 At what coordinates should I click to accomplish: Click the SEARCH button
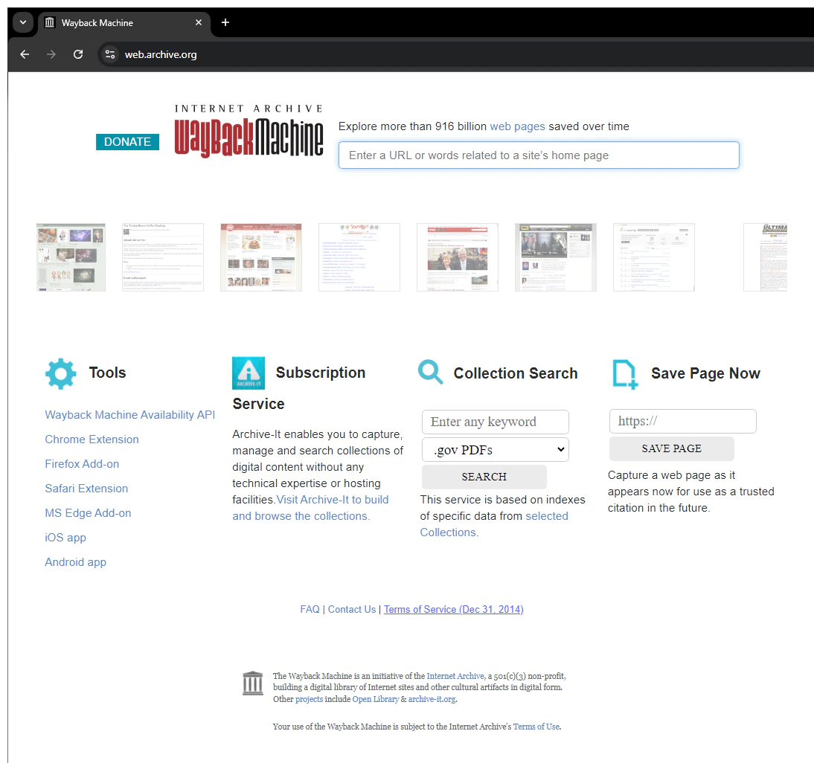click(484, 477)
